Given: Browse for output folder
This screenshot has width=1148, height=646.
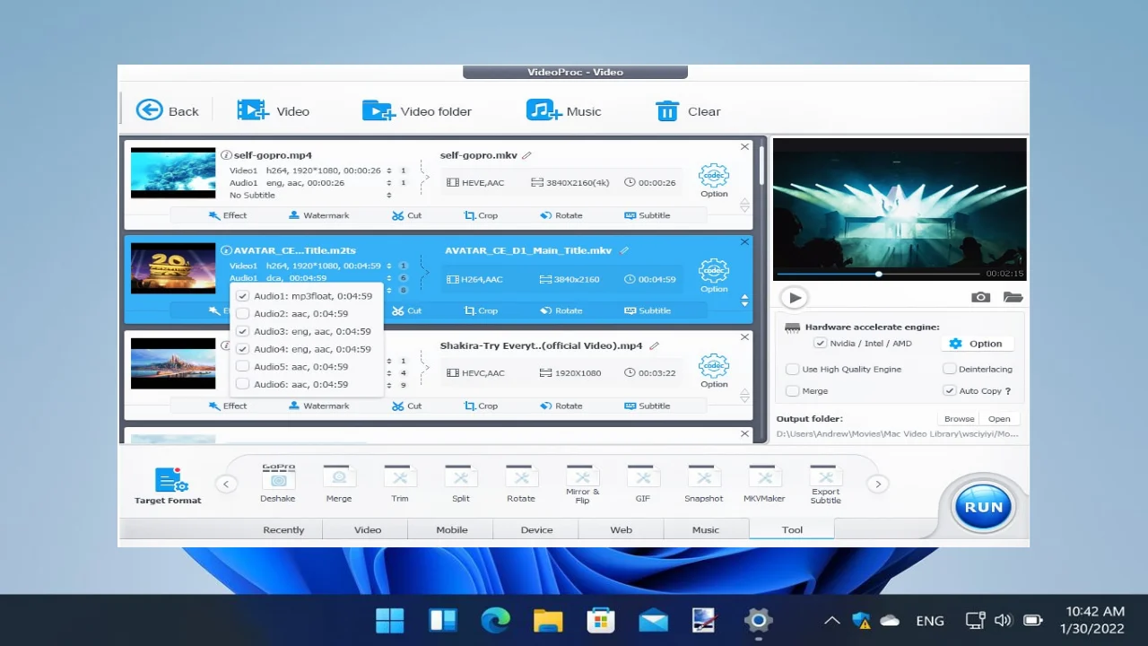Looking at the screenshot, I should (959, 419).
